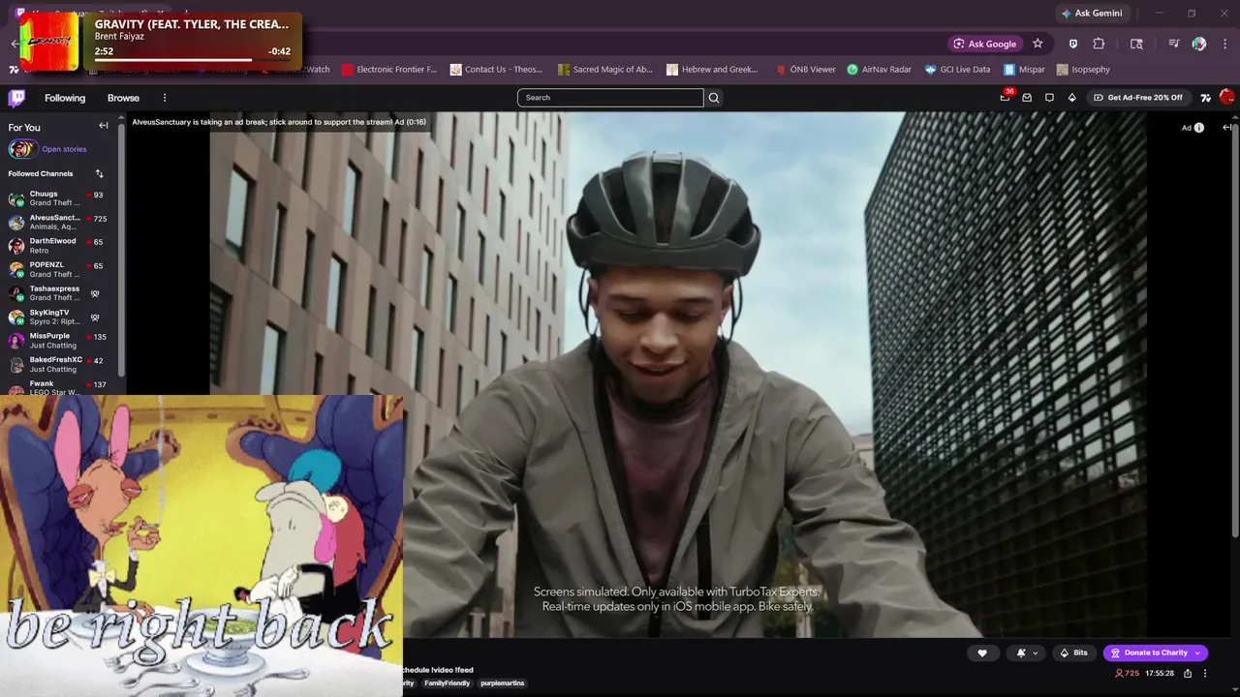Open BakedFreshXC channel in sidebar
The height and width of the screenshot is (697, 1240).
(x=60, y=364)
